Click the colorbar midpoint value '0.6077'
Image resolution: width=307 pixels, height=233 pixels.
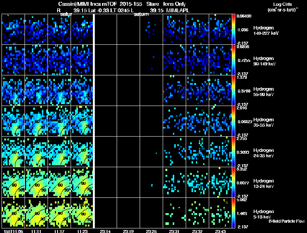[x=243, y=183]
